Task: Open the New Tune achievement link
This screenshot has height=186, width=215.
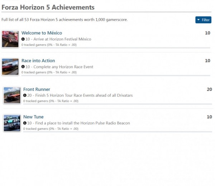Action: [x=33, y=117]
